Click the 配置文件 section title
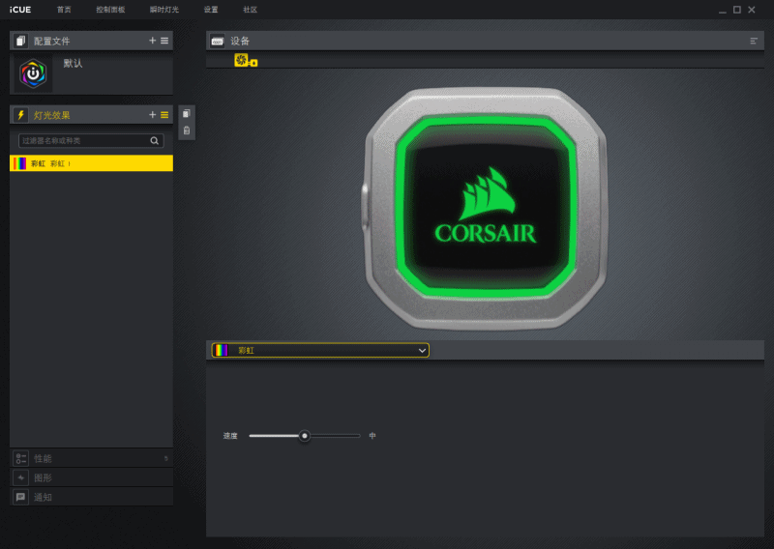774x549 pixels. [52, 41]
